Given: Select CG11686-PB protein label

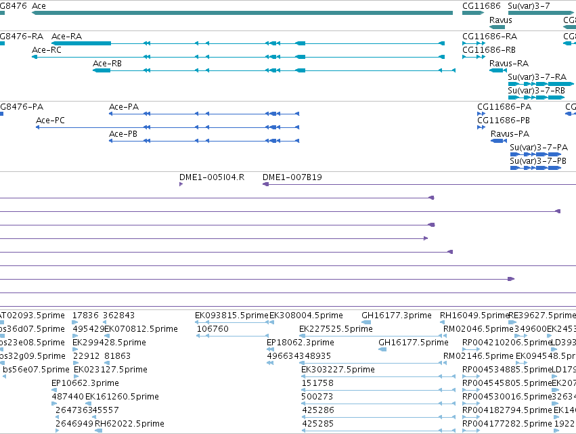Looking at the screenshot, I should (504, 121).
